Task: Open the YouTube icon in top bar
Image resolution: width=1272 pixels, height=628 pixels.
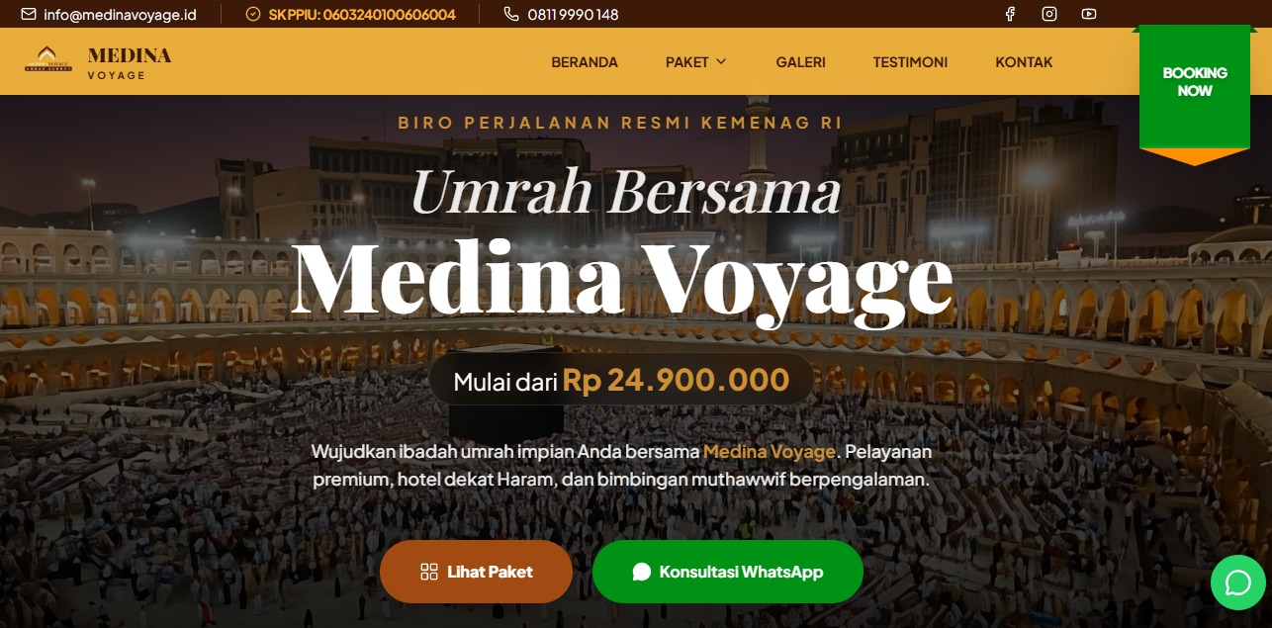Action: pyautogui.click(x=1089, y=14)
